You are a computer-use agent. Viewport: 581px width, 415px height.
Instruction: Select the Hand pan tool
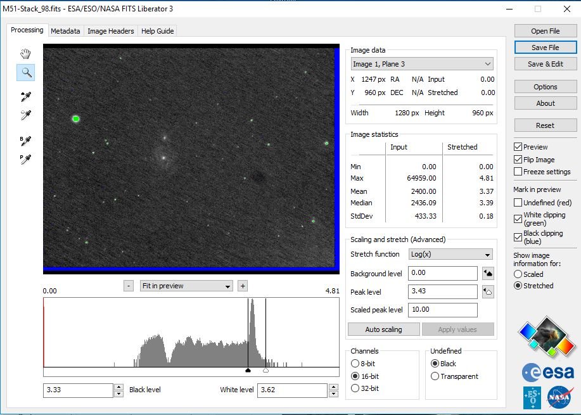25,54
